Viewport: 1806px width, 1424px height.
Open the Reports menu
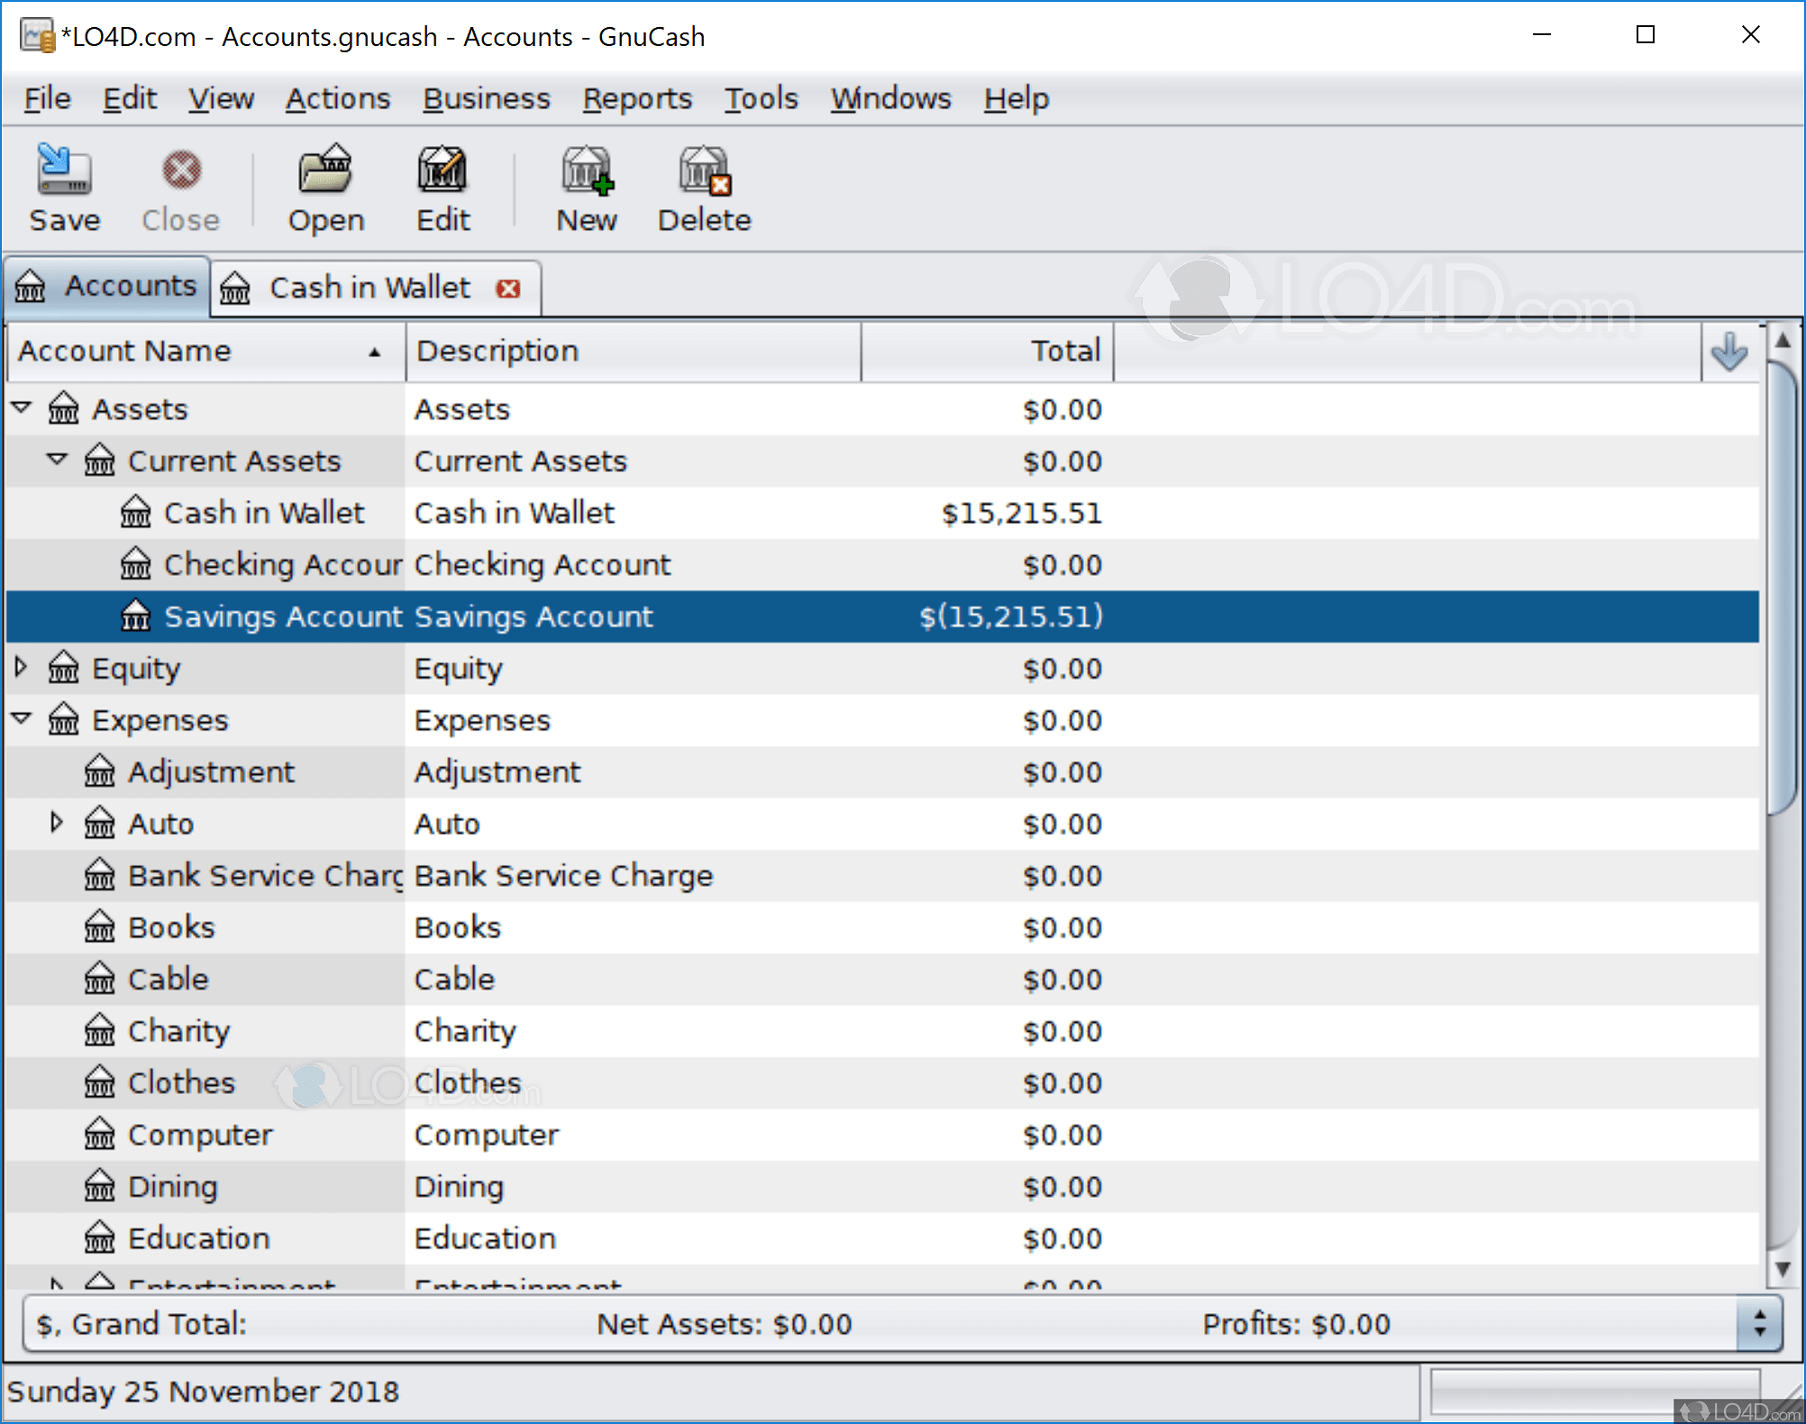(637, 98)
